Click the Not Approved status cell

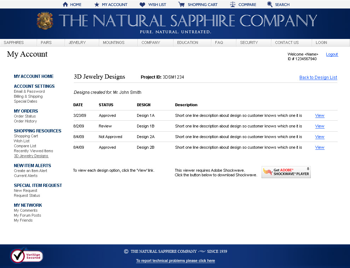pos(111,137)
